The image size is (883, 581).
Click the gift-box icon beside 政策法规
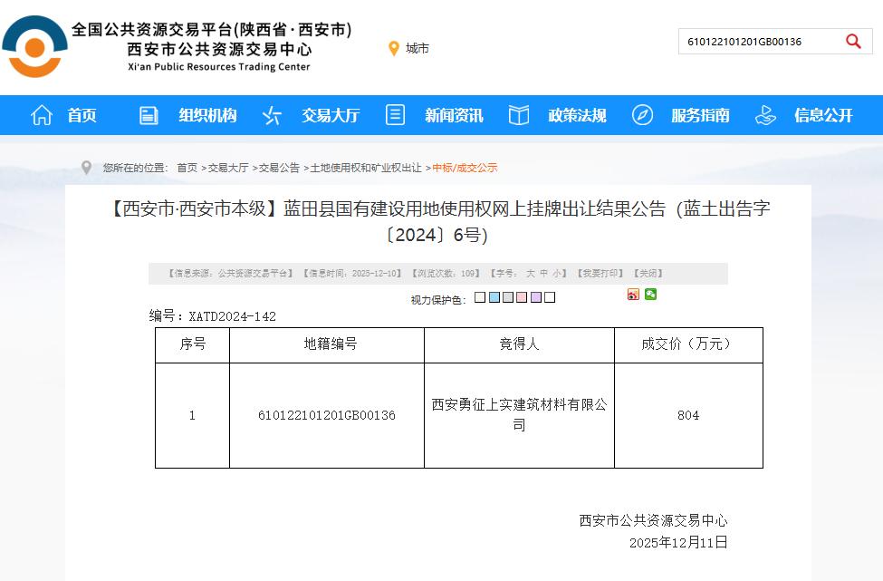click(518, 115)
